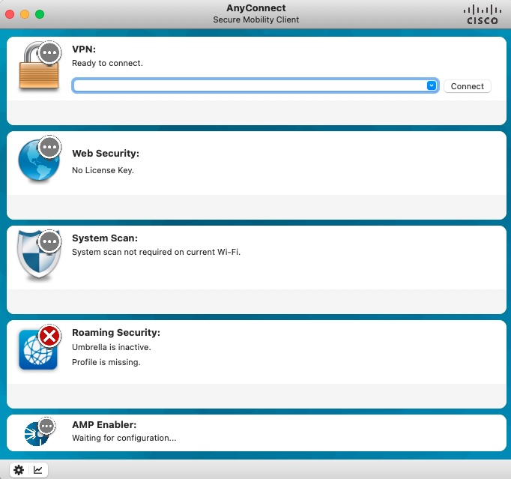The image size is (511, 479).
Task: Click 'System scan not required on current Wi-Fi.'
Action: coord(156,252)
